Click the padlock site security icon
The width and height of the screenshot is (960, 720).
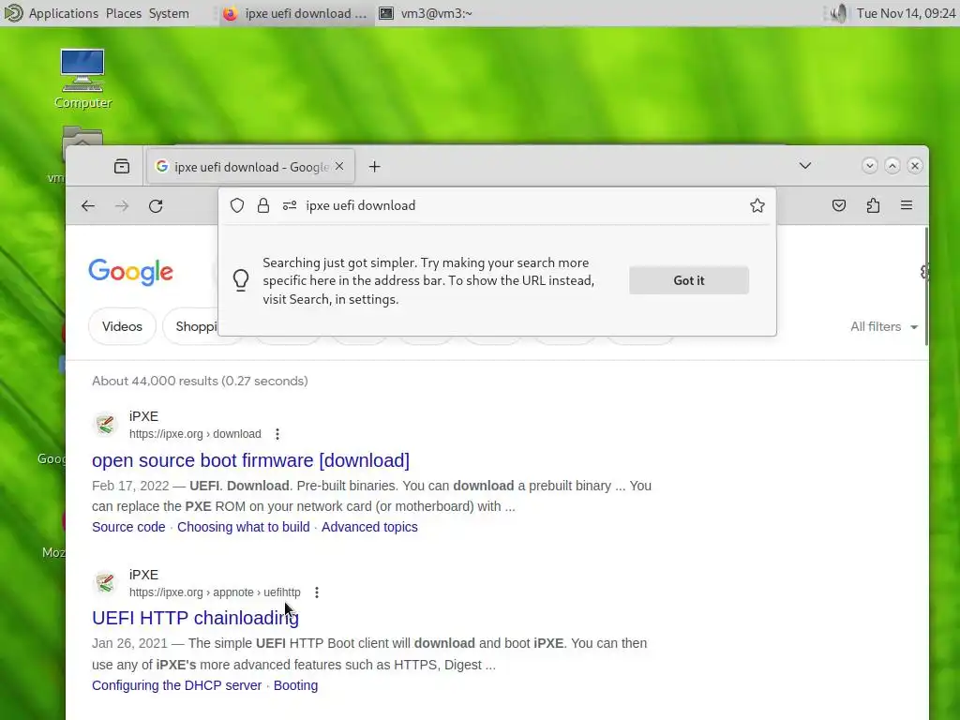click(x=263, y=205)
